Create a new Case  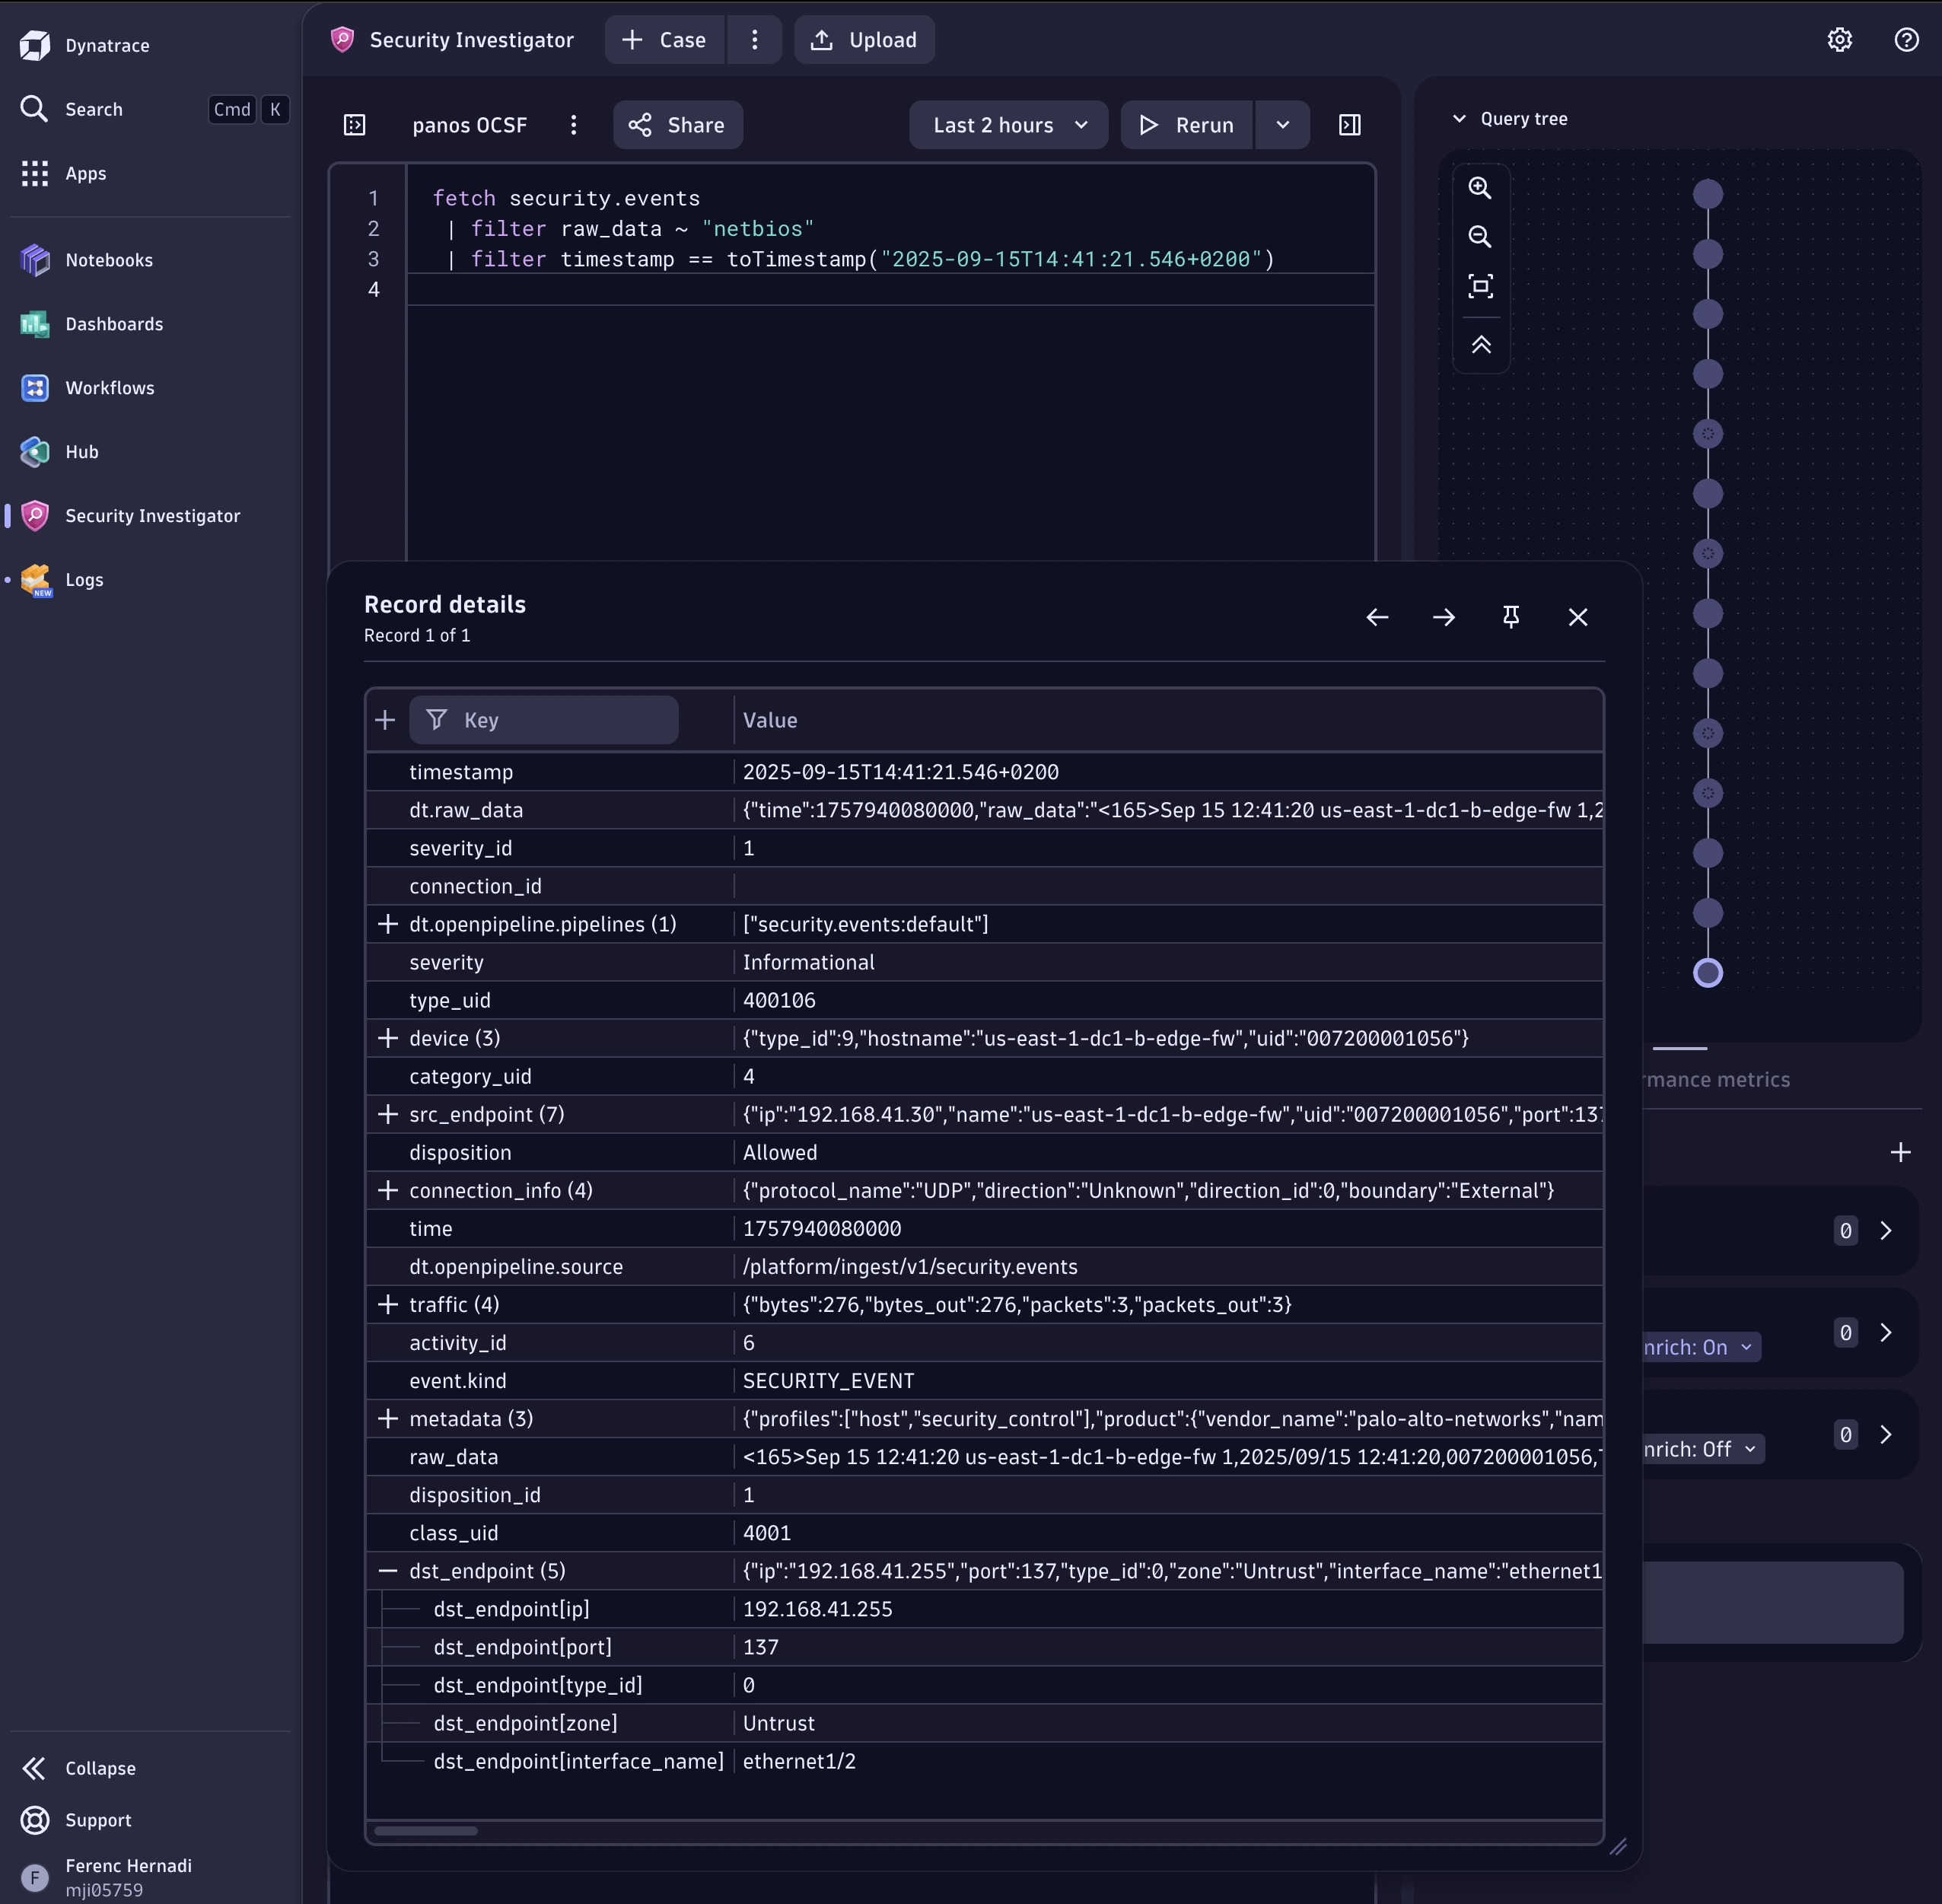click(665, 40)
